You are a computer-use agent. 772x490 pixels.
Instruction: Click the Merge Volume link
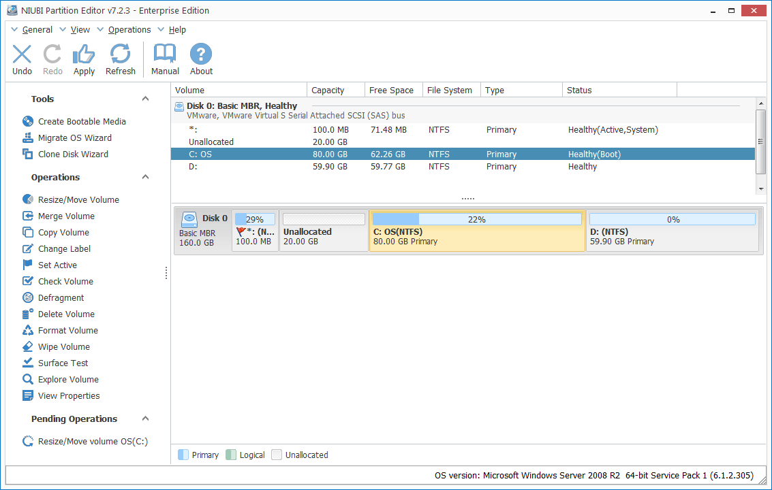tap(67, 216)
